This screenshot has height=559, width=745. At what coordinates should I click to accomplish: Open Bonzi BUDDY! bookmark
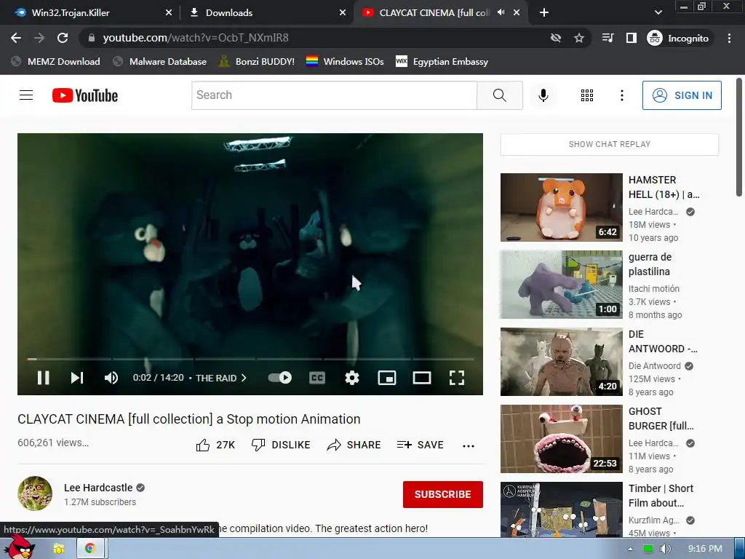(257, 61)
